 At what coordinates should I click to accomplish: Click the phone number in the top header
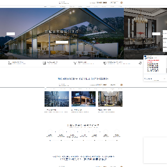101,3
